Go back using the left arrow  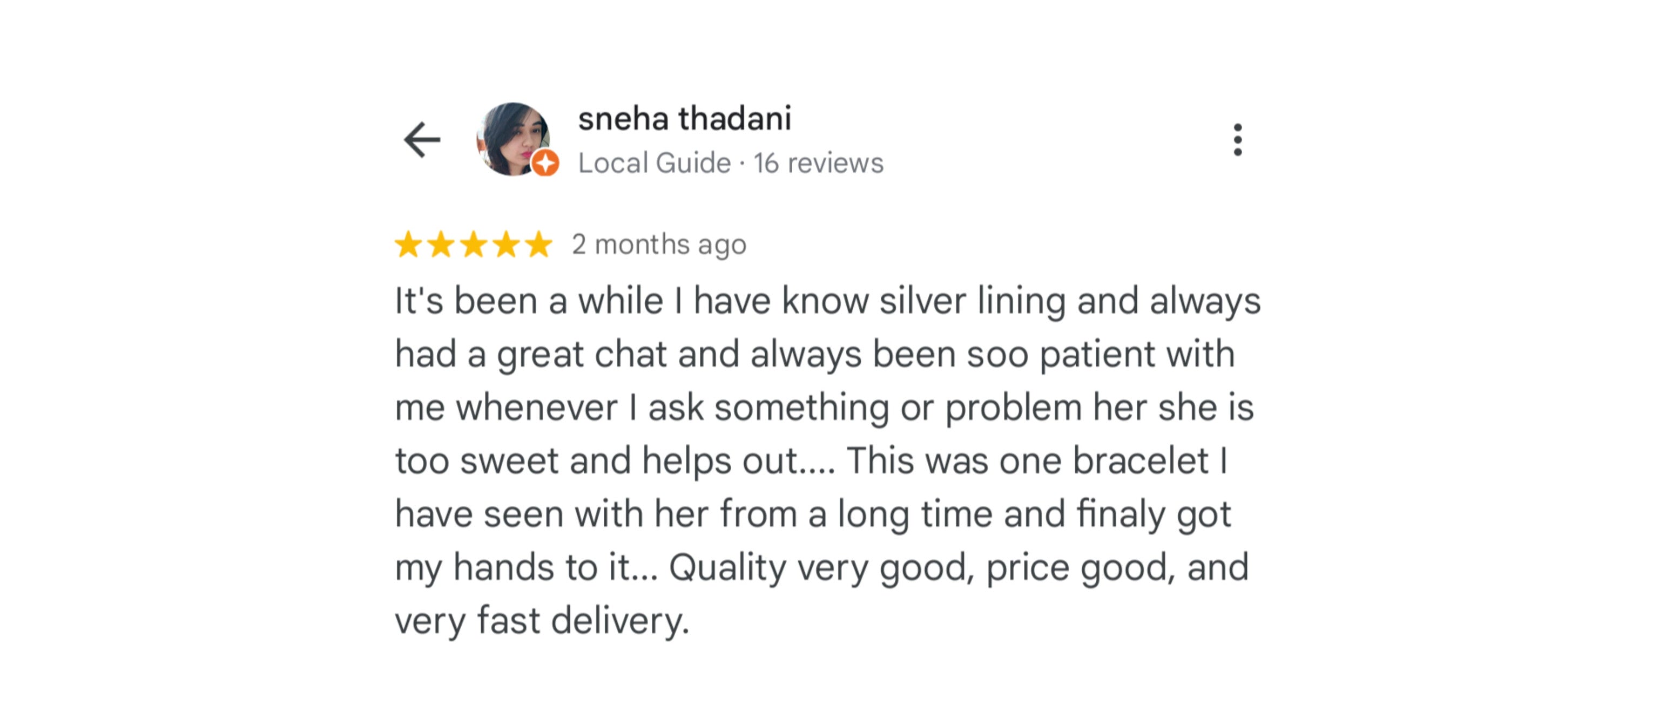(x=422, y=140)
